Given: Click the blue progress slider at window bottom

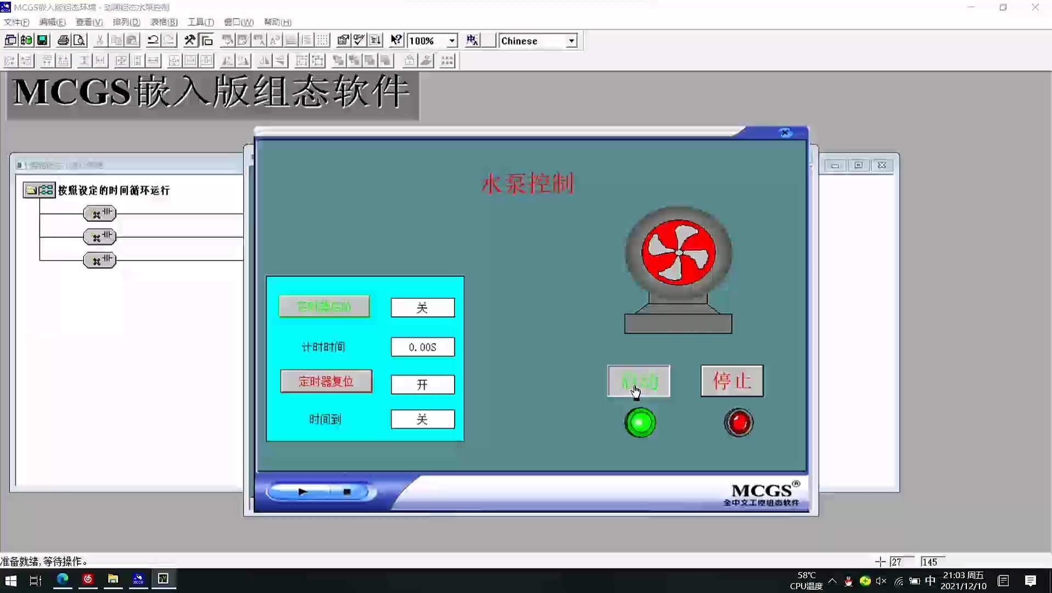Looking at the screenshot, I should point(321,492).
